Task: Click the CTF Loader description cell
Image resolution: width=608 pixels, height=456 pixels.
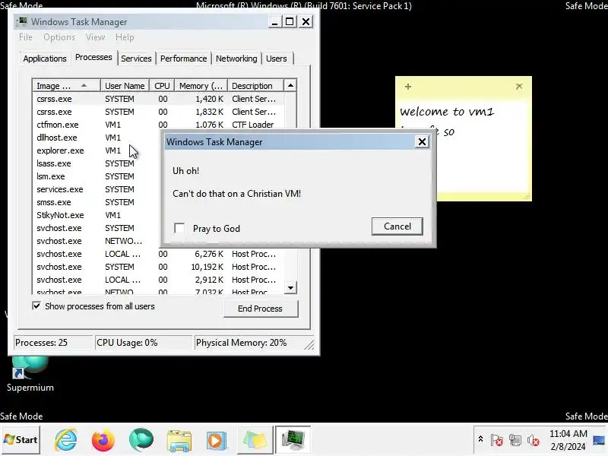Action: pos(253,125)
